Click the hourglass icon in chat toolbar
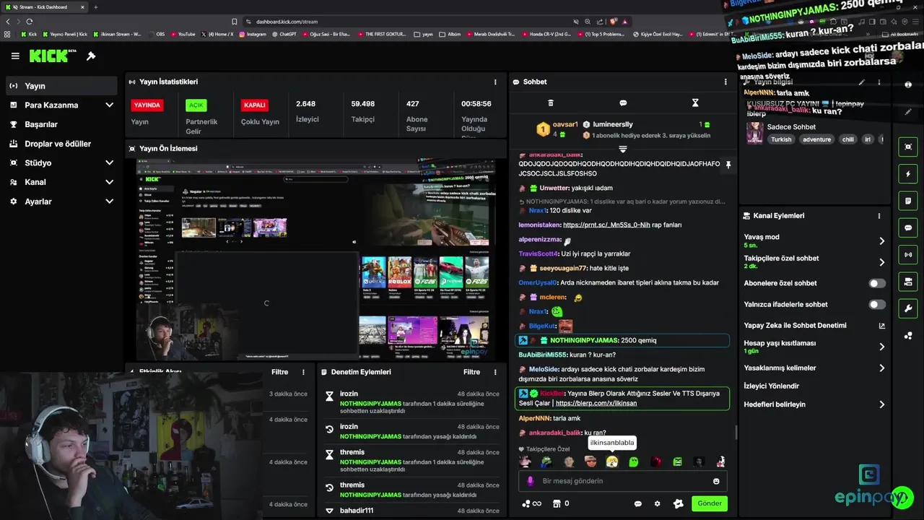The height and width of the screenshot is (520, 924). (695, 103)
